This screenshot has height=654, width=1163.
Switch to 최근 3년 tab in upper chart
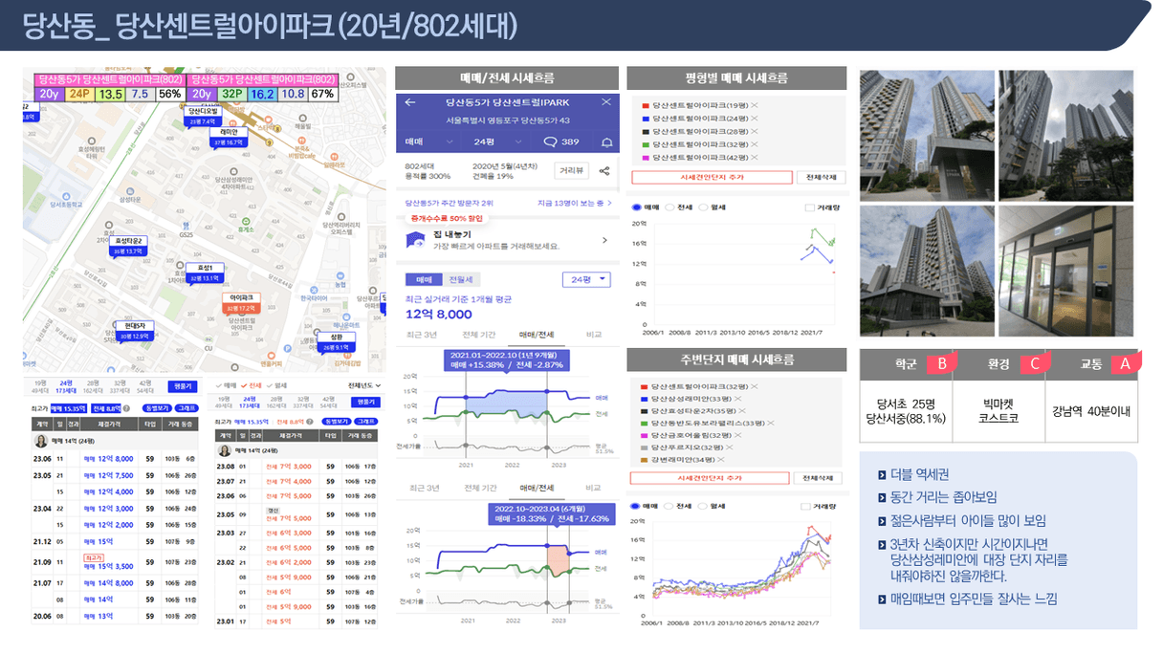click(x=421, y=335)
